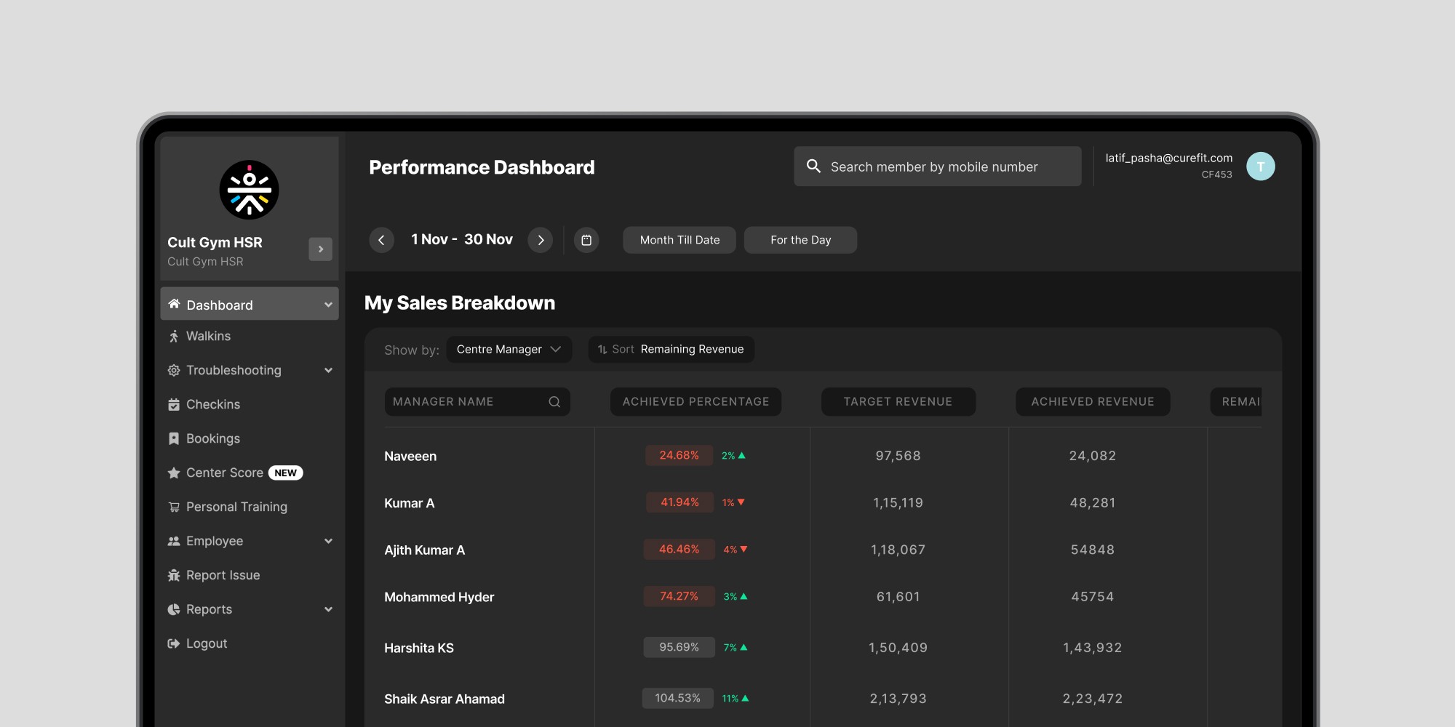Go to next date range arrow
1455x727 pixels.
tap(540, 240)
